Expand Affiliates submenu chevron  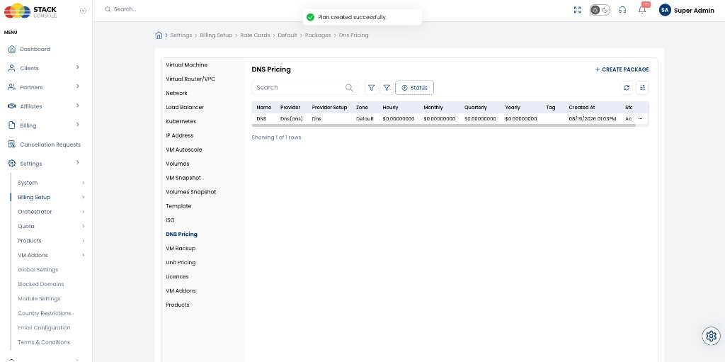[x=78, y=106]
